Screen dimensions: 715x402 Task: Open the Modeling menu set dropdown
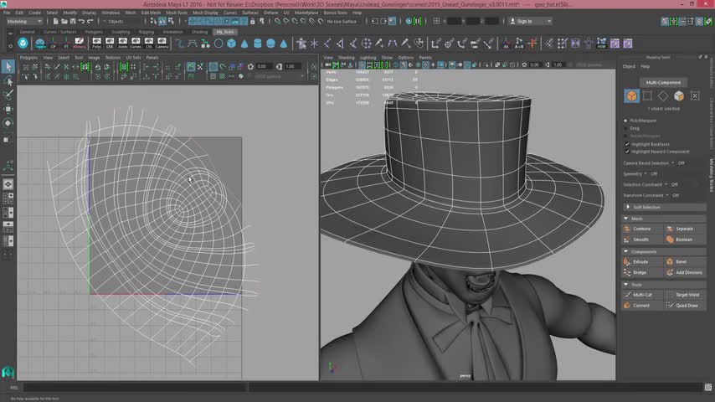23,21
